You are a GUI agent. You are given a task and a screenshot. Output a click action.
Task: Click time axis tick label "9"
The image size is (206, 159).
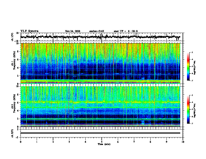(166, 142)
